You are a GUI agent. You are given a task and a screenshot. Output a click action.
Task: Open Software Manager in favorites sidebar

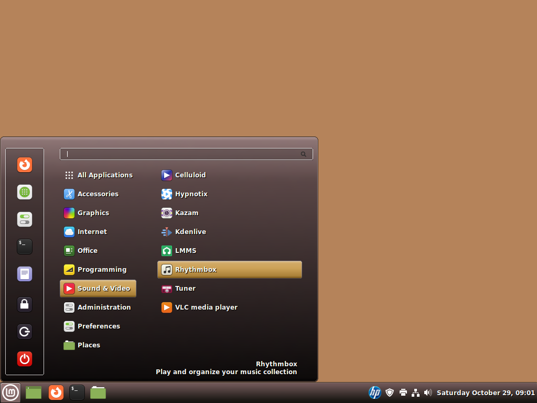(x=25, y=192)
